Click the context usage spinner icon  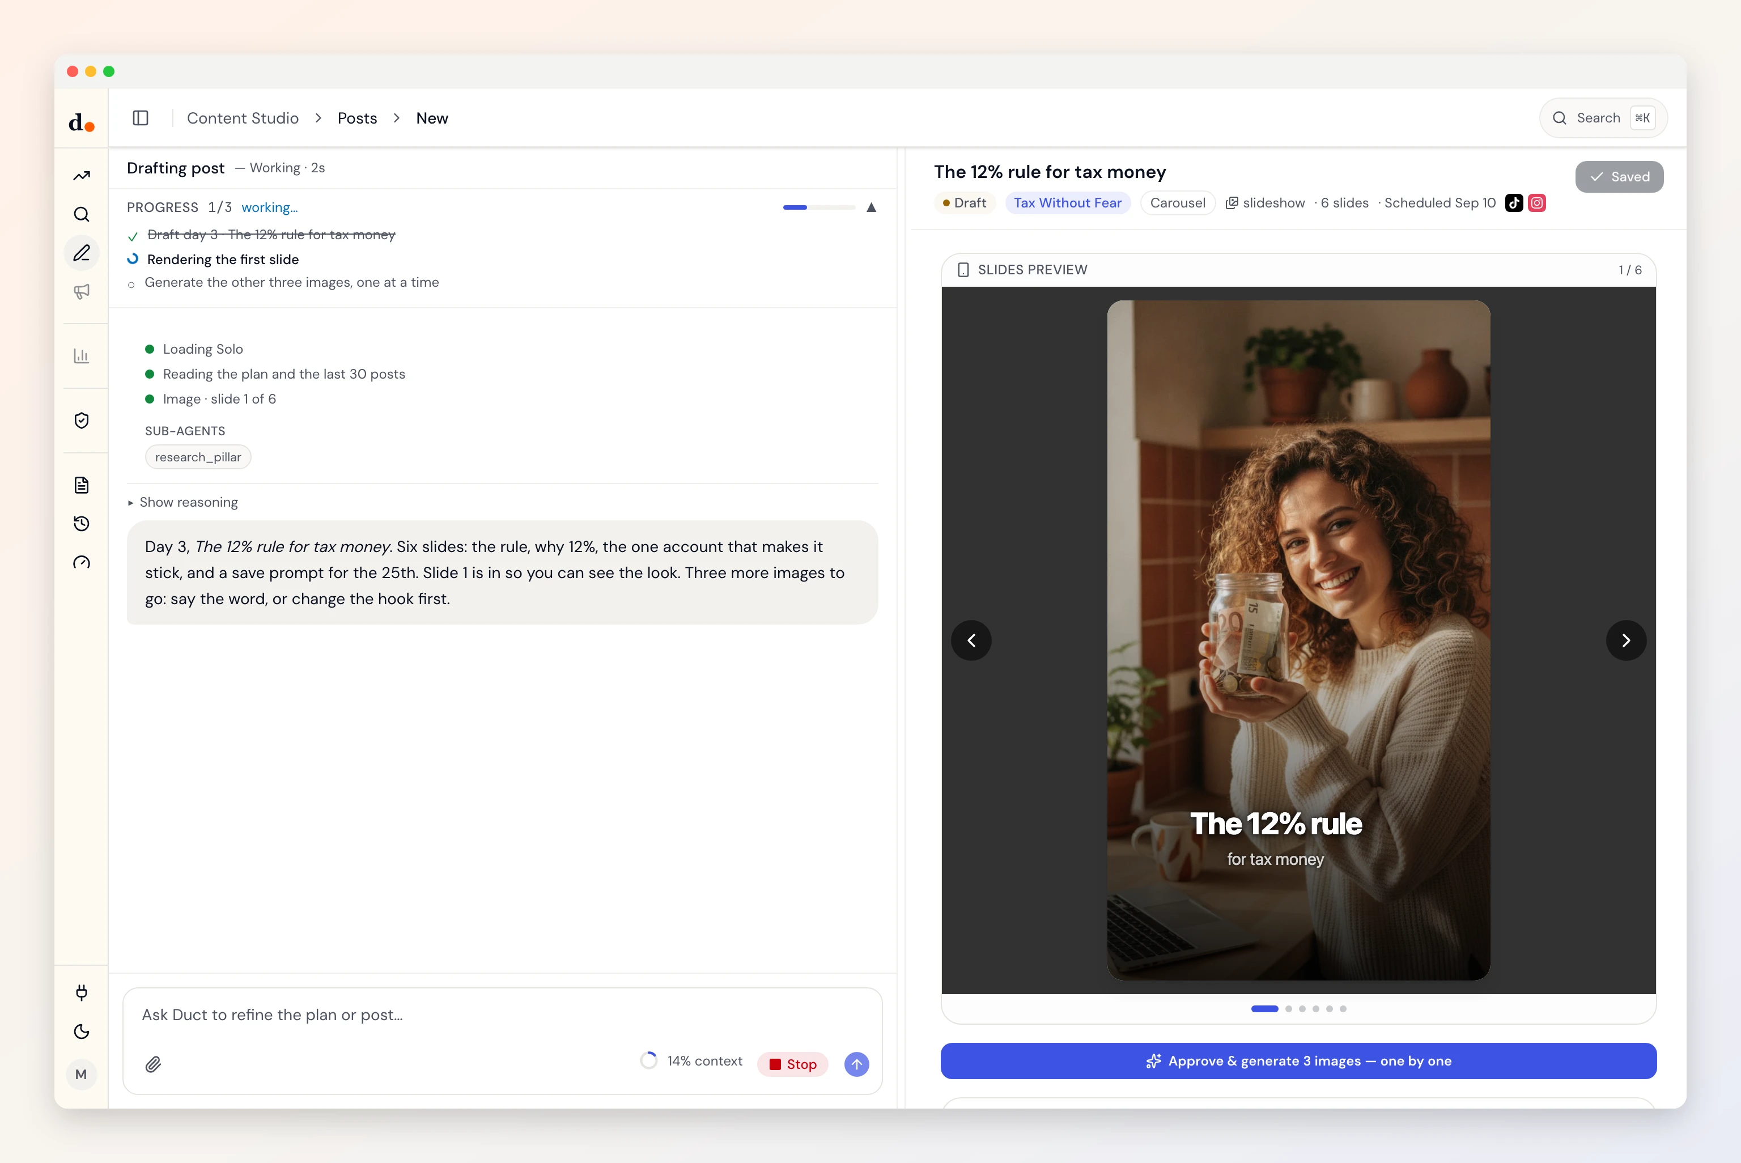point(649,1060)
